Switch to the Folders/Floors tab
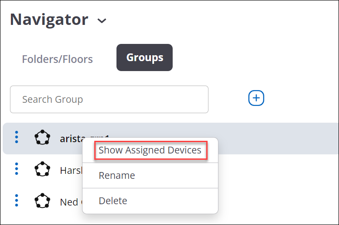This screenshot has height=225, width=339. 57,59
